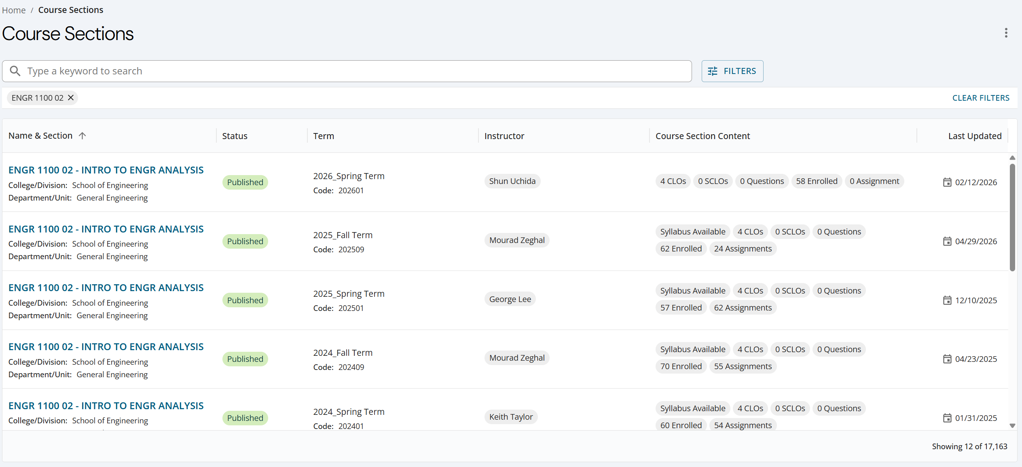Click the search magnifier icon

[15, 71]
